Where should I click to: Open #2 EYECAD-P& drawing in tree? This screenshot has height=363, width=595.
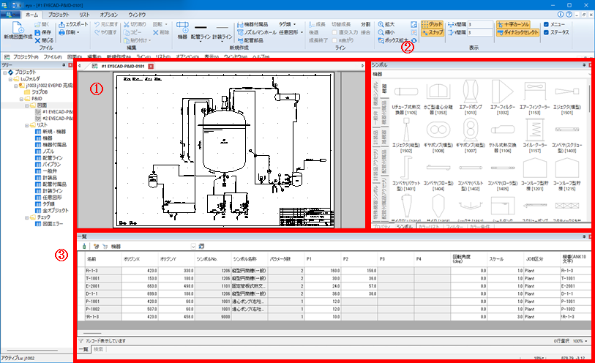tap(54, 119)
